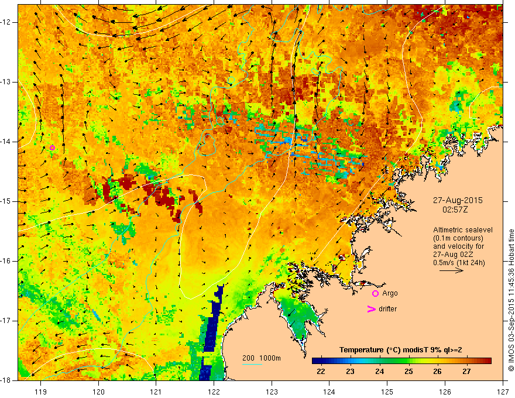Click the magenta Argo float marker near 119E

(52, 147)
